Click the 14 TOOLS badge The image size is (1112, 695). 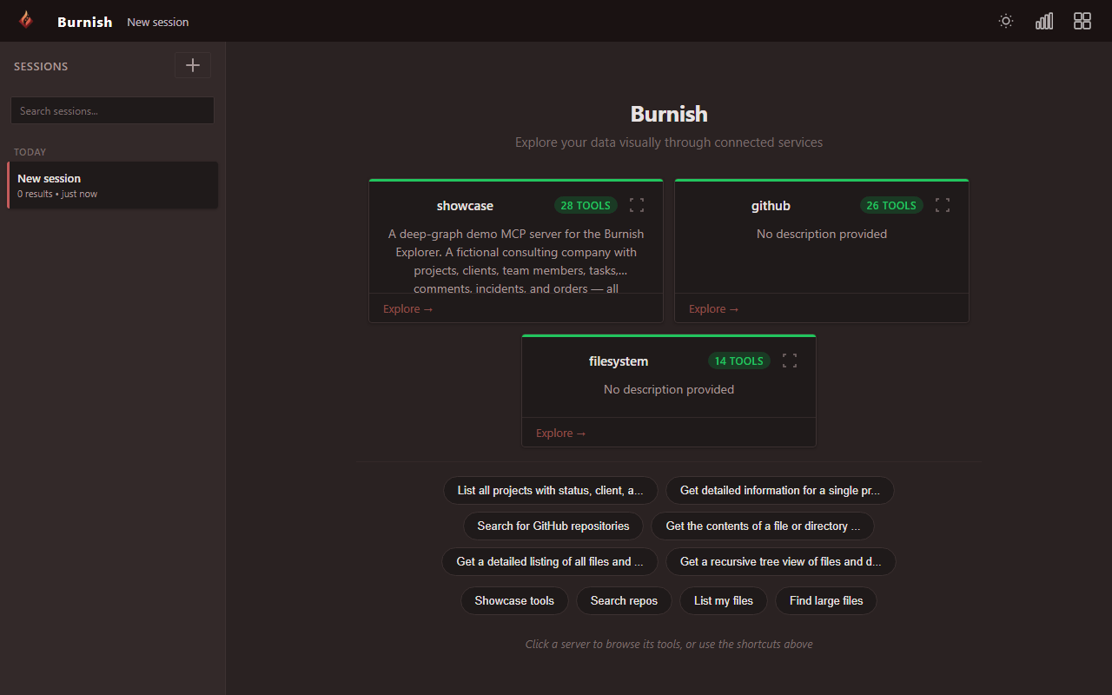pyautogui.click(x=739, y=361)
